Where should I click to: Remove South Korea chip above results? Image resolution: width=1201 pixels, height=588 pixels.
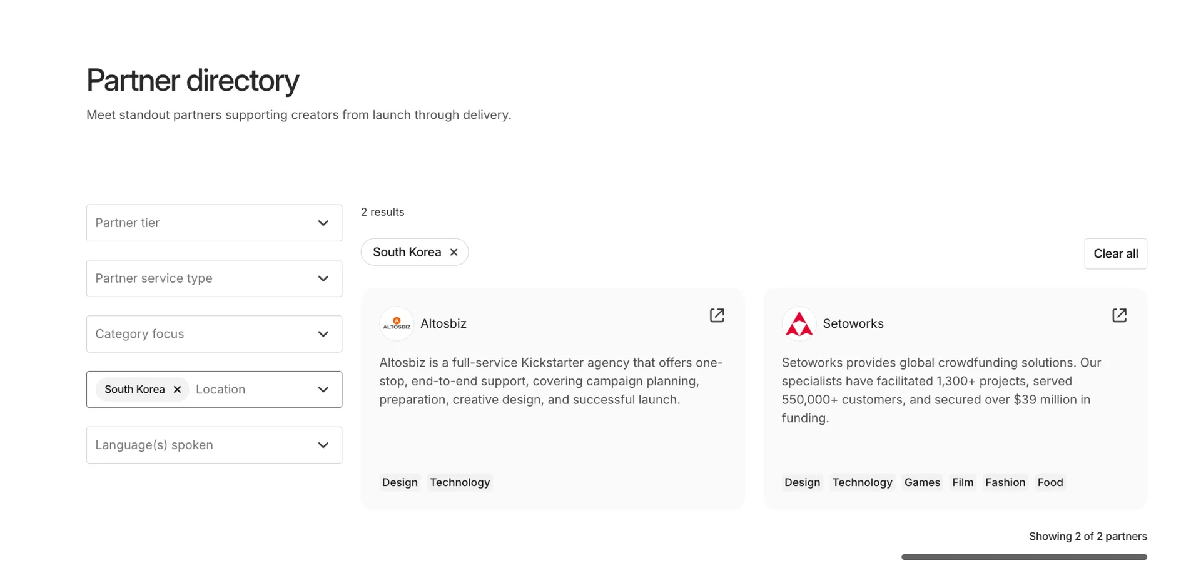point(454,252)
